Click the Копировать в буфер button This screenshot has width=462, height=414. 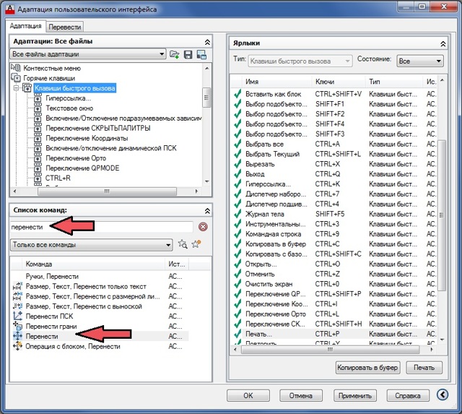[x=367, y=368]
